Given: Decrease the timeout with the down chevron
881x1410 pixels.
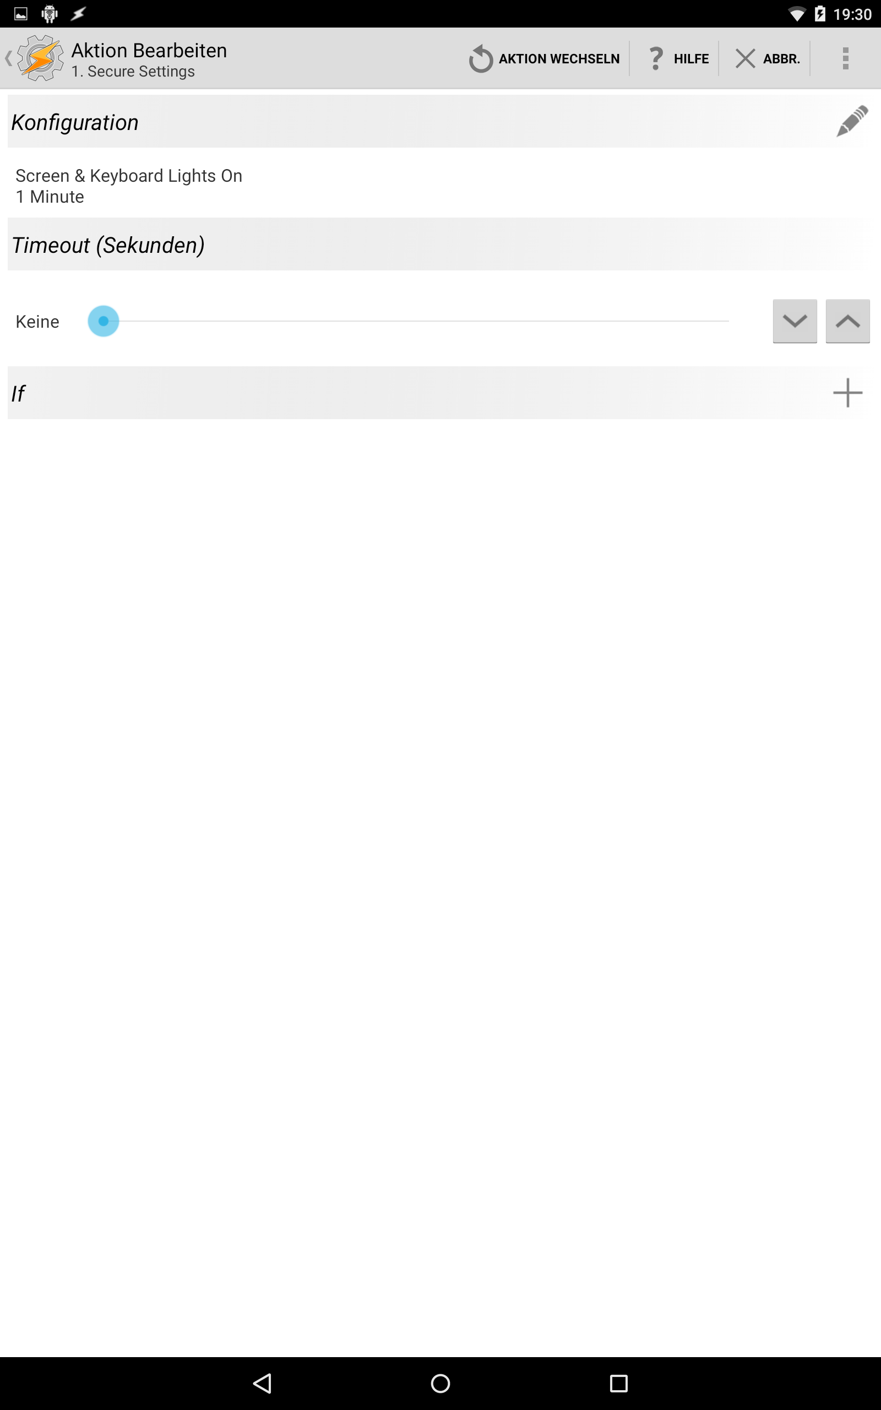Looking at the screenshot, I should pos(795,321).
